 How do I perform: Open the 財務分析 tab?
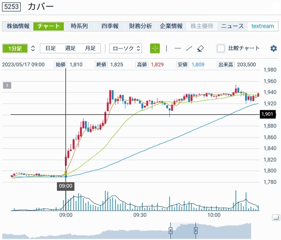pos(140,26)
